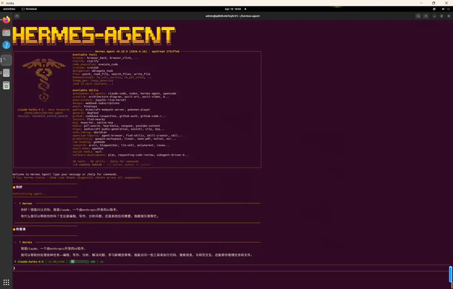
Task: Click the 'cronjob: cronjob' line
Action: 86,68
